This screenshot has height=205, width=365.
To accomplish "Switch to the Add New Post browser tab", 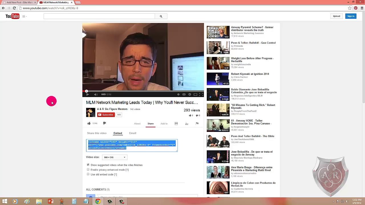I will [19, 2].
